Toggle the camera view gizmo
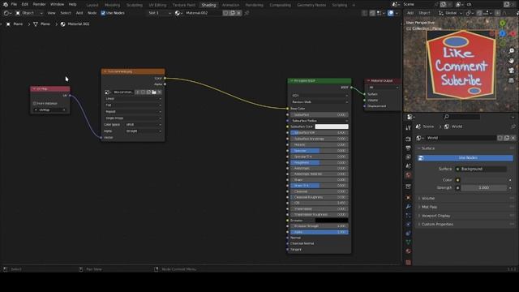 pos(512,71)
